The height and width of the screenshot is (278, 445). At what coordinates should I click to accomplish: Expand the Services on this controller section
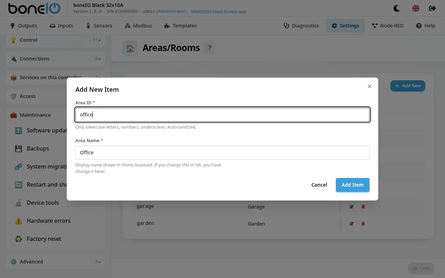click(x=56, y=77)
